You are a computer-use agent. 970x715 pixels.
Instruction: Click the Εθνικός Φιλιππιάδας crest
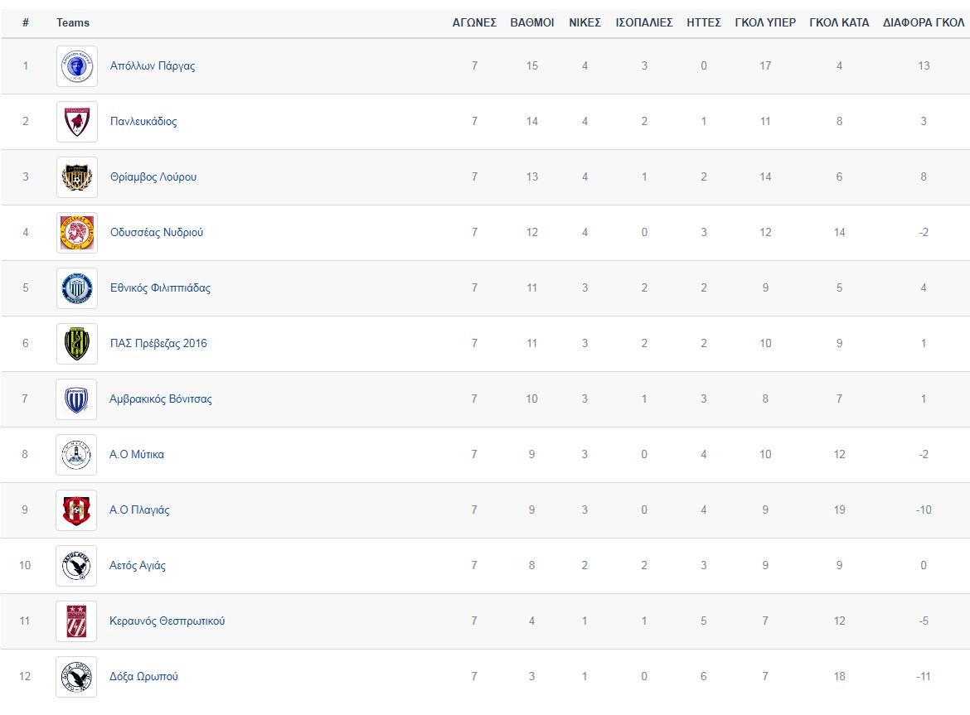pos(76,288)
